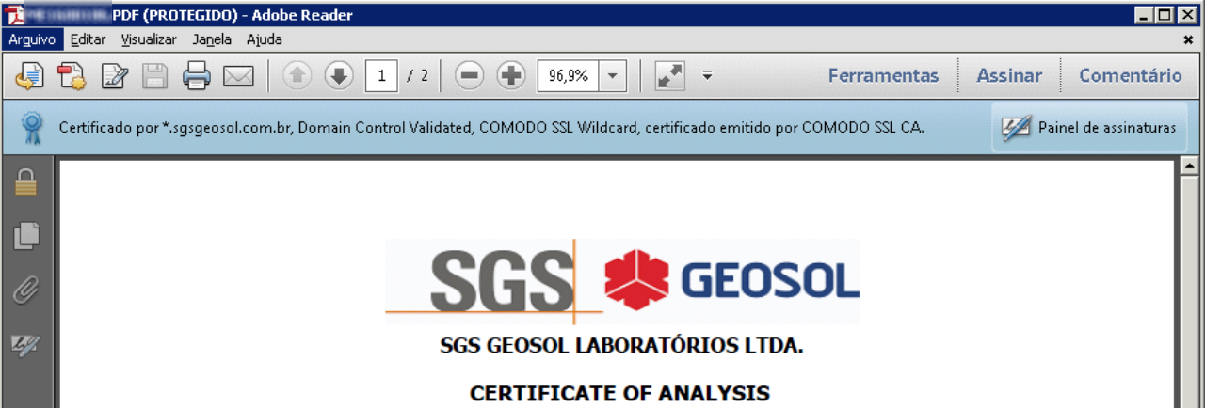Close the document with menu bar X
The width and height of the screenshot is (1205, 408).
click(x=1188, y=40)
